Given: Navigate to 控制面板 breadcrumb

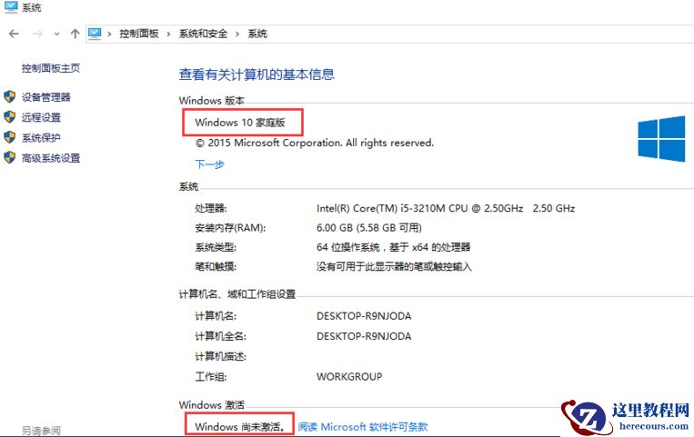Looking at the screenshot, I should tap(139, 34).
